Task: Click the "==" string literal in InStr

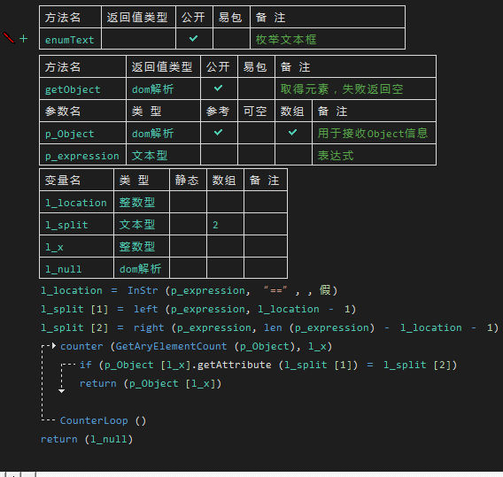Action: click(275, 290)
